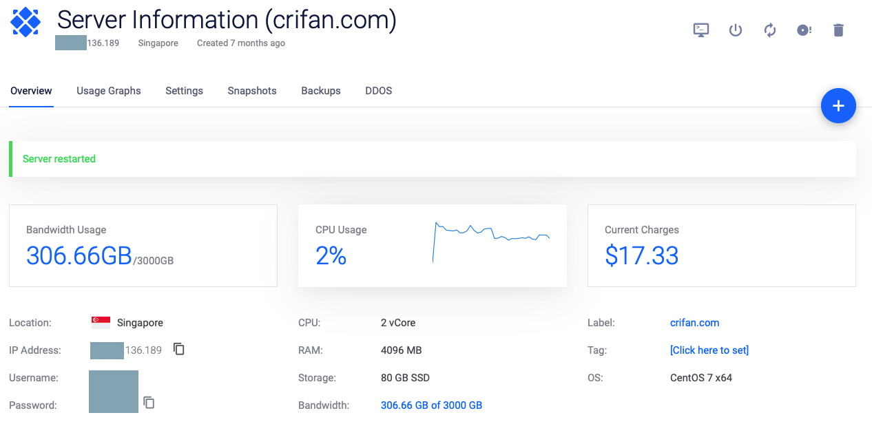Viewport: 872px width, 424px height.
Task: Click the trash icon to destroy server
Action: click(838, 30)
